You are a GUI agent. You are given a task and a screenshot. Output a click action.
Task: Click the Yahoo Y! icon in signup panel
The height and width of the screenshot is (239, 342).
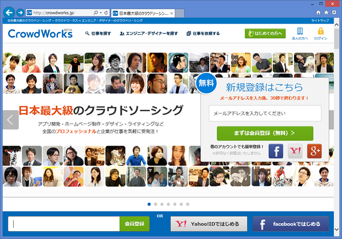295,151
